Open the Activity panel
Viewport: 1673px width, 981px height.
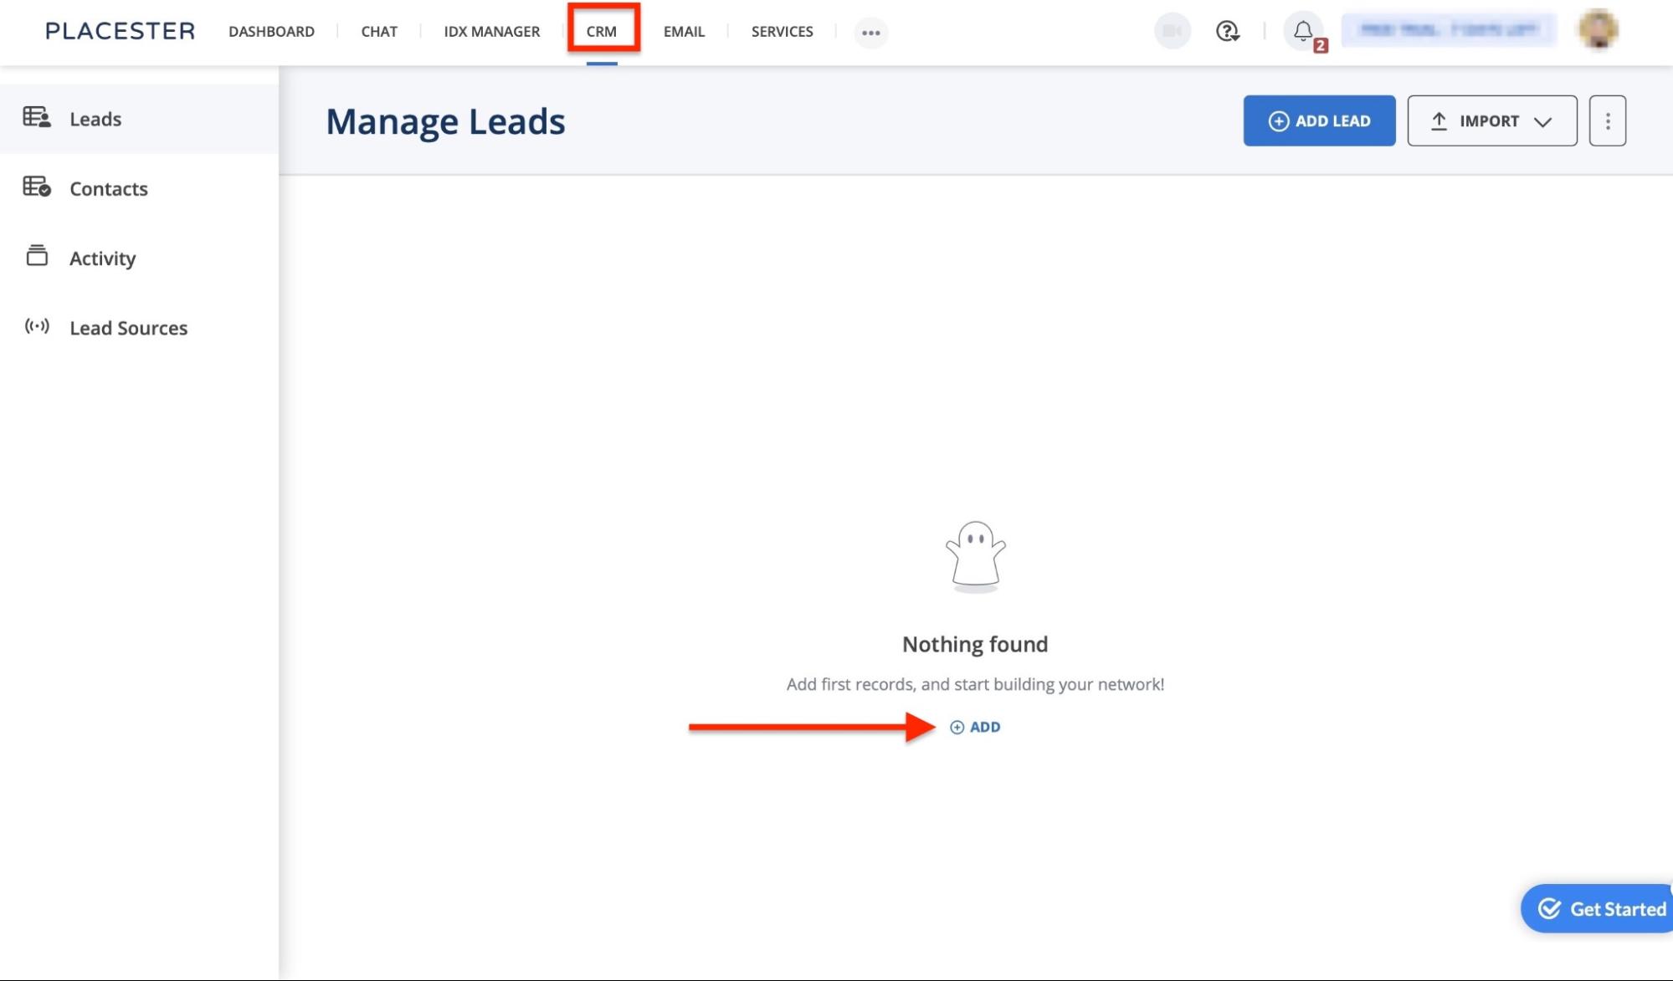pyautogui.click(x=102, y=258)
